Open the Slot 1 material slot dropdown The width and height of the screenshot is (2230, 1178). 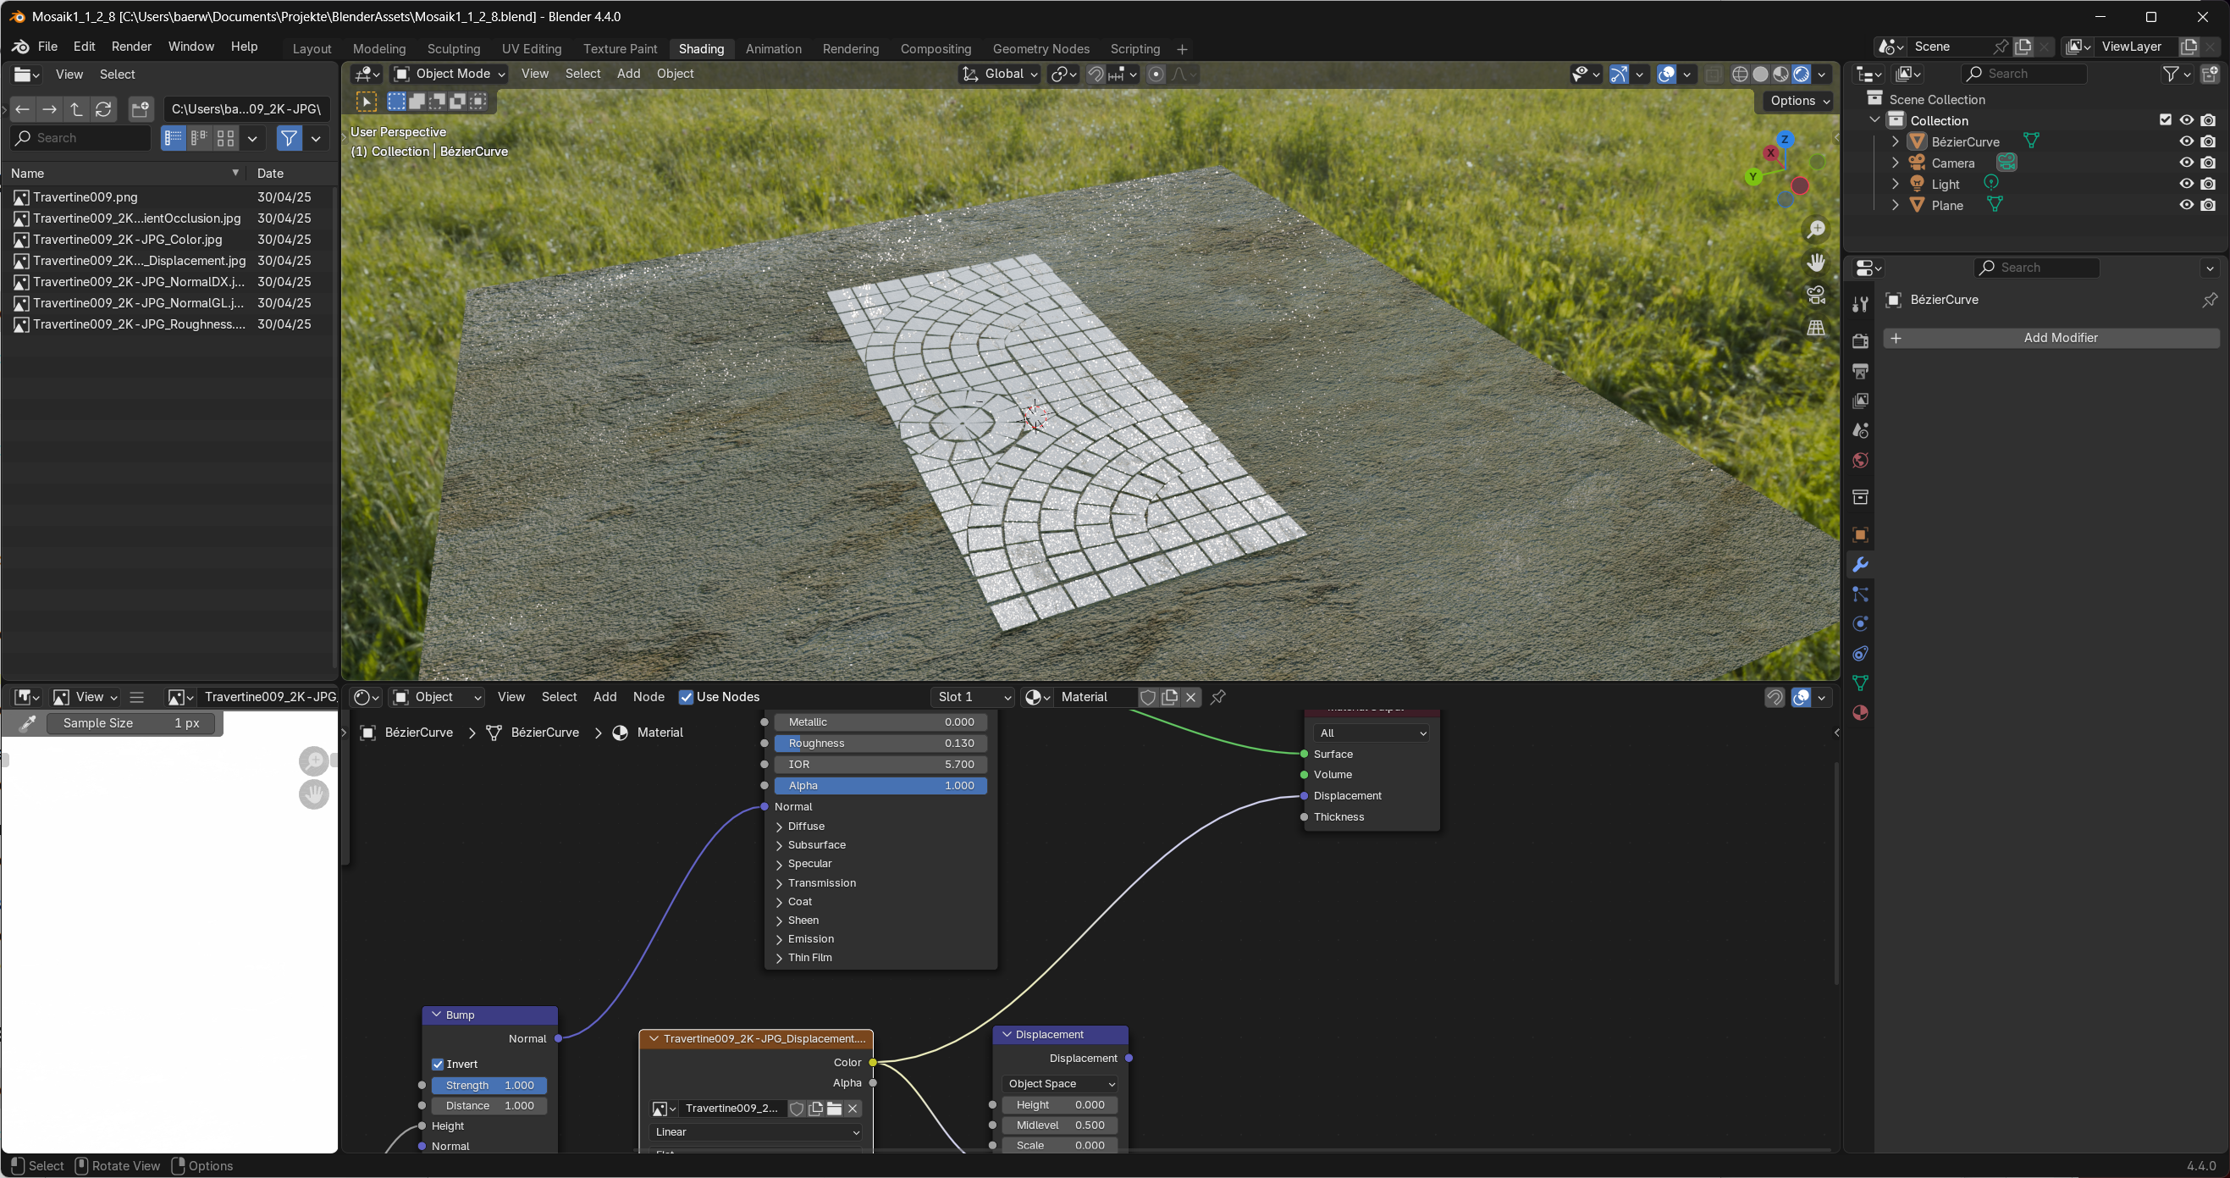pyautogui.click(x=973, y=697)
